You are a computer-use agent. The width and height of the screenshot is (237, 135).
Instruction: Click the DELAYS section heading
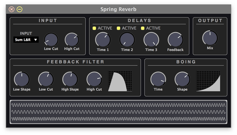[139, 21]
